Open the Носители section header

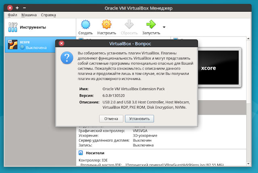click(95, 153)
